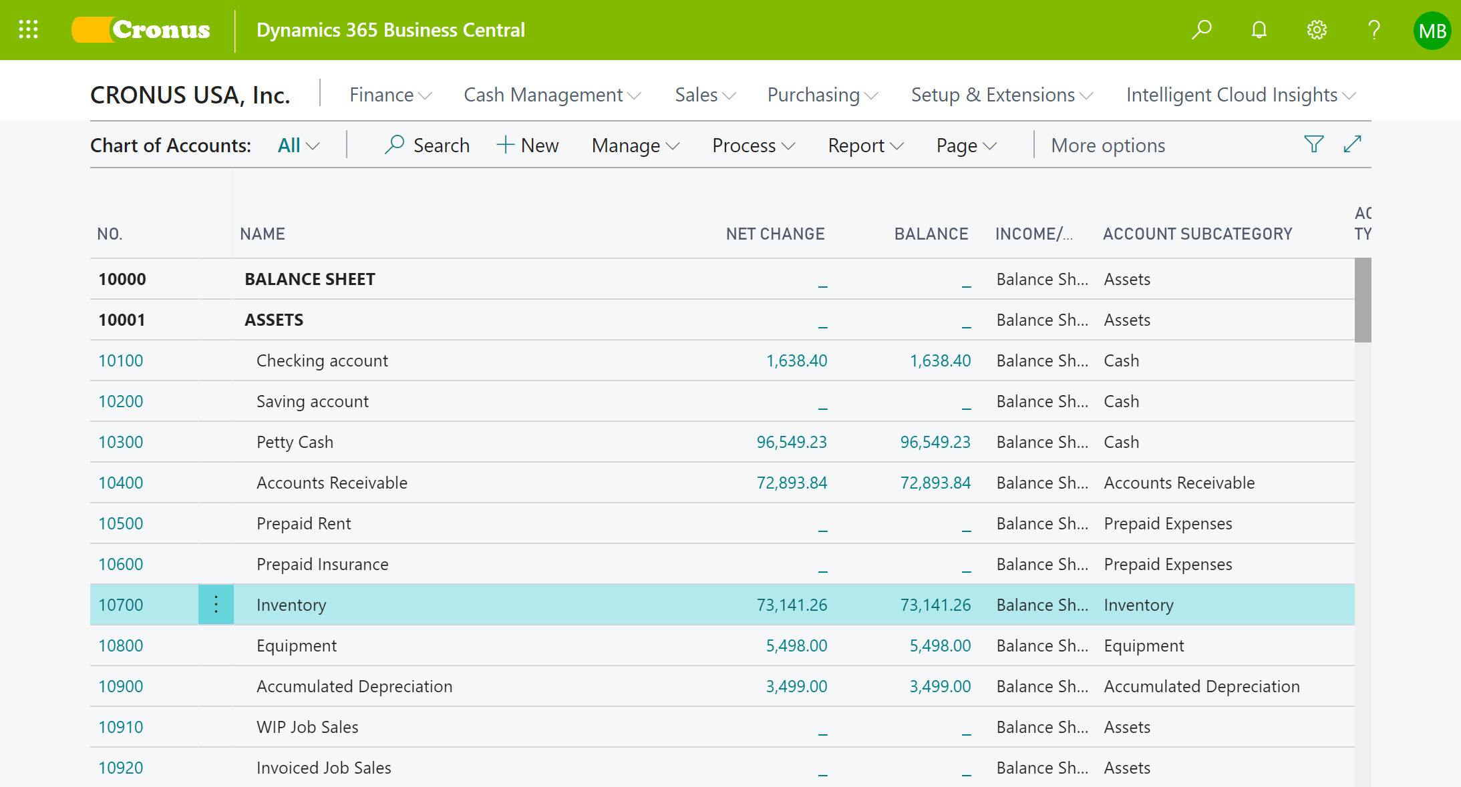Image resolution: width=1461 pixels, height=787 pixels.
Task: Drill into Checking account net change 1,638.40
Action: [796, 360]
